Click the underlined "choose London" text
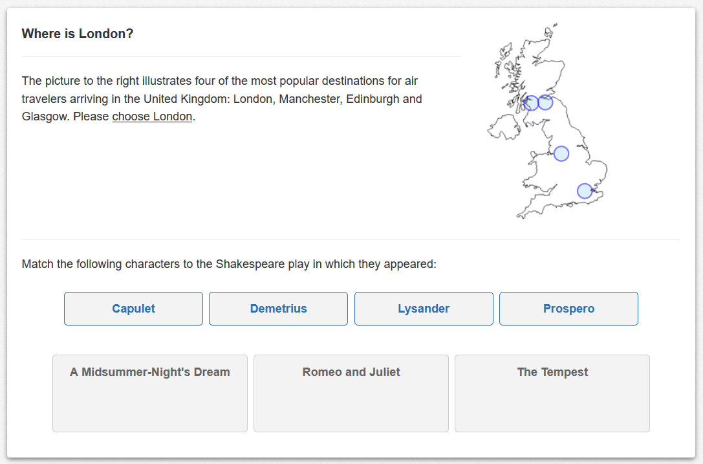703x464 pixels. (x=152, y=116)
